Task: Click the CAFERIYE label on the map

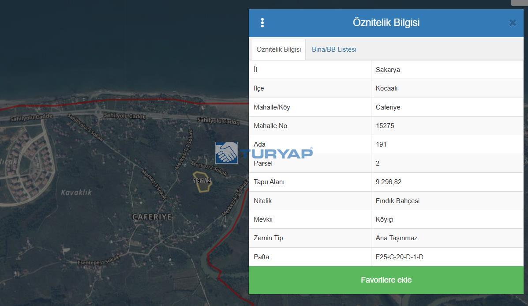Action: click(x=152, y=217)
